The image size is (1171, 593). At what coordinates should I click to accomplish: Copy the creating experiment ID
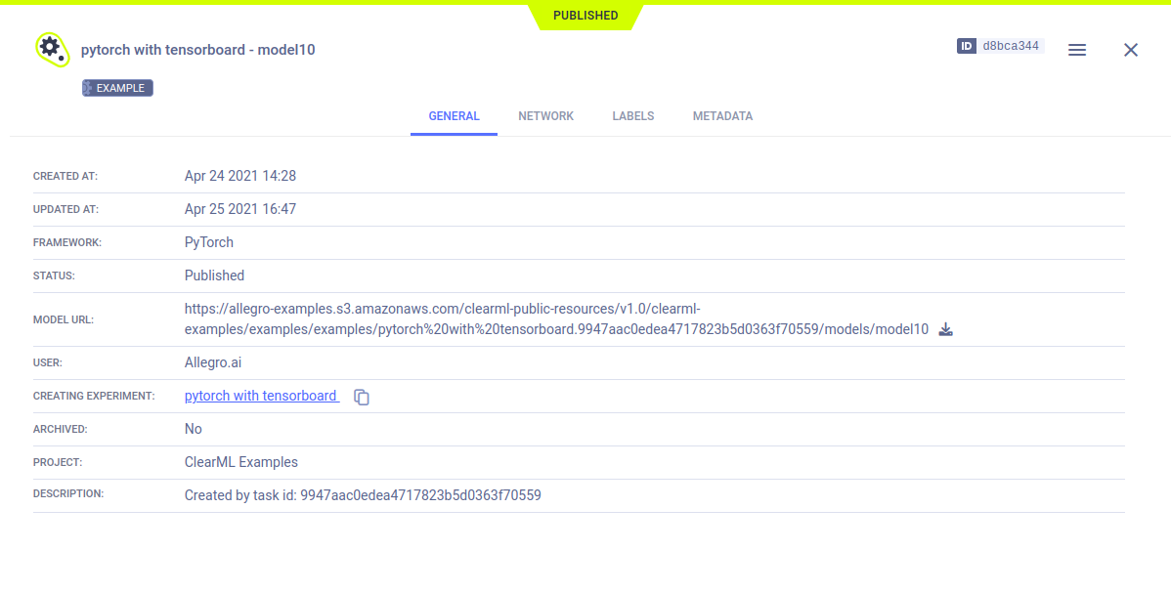(362, 397)
